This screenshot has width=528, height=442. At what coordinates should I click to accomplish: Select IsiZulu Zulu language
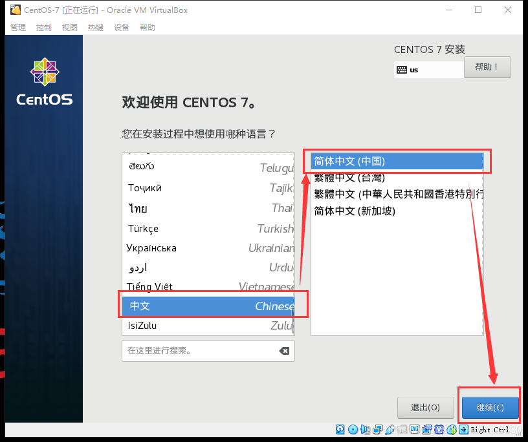[x=208, y=326]
